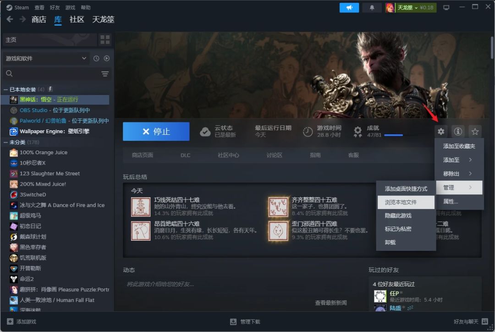Click the blue 停止 button
Image resolution: width=495 pixels, height=332 pixels.
(x=156, y=132)
